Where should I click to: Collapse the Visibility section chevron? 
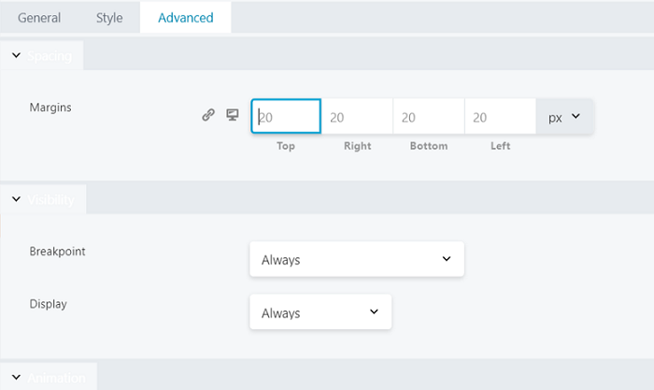(16, 199)
